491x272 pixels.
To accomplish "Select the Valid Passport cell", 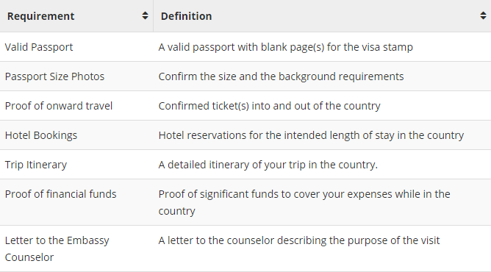I will (x=76, y=47).
